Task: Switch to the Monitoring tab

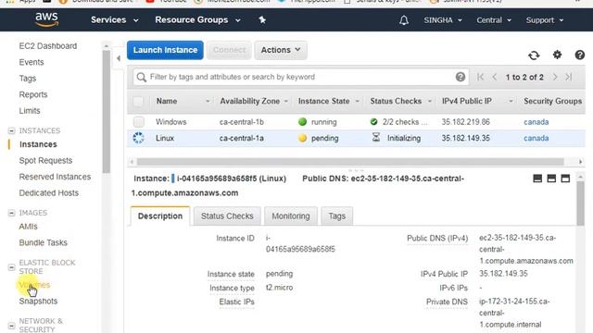Action: coord(290,216)
